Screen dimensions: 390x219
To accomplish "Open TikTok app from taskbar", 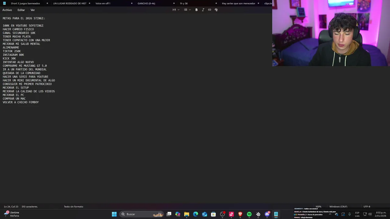I will pyautogui.click(x=231, y=214).
